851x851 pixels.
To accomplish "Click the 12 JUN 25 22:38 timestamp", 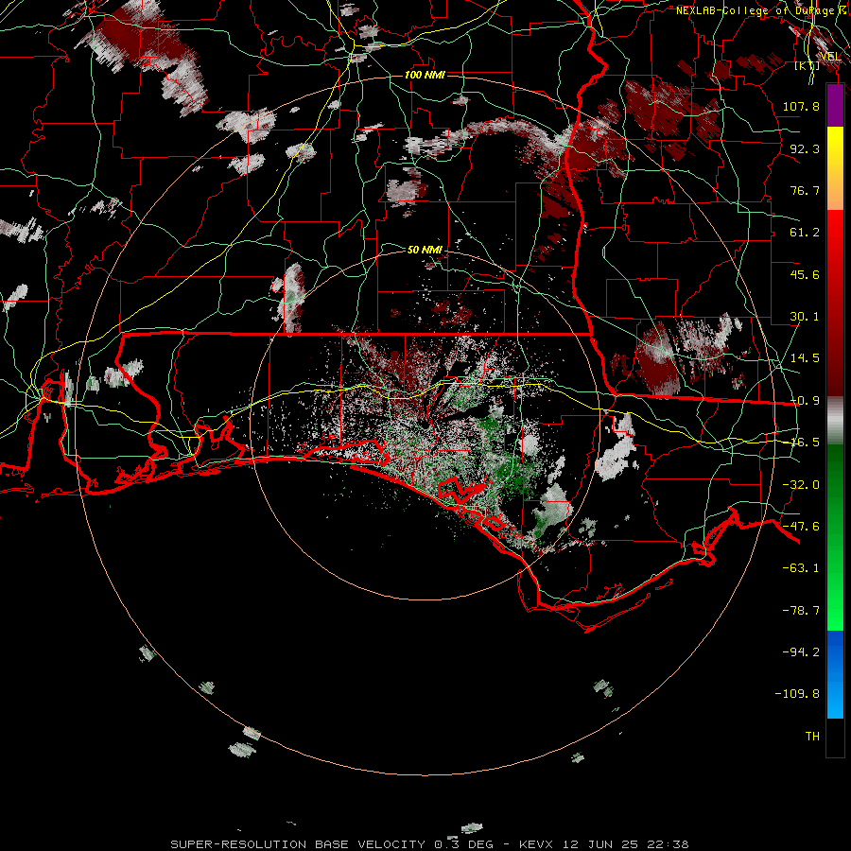I will click(626, 844).
